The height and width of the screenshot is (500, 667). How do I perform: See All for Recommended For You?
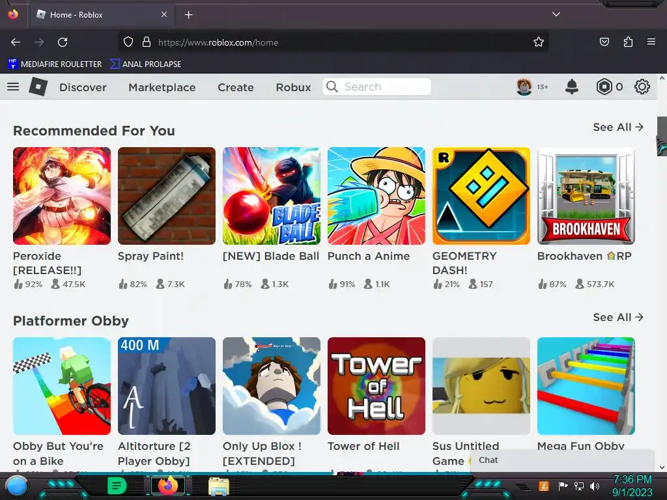pos(618,127)
